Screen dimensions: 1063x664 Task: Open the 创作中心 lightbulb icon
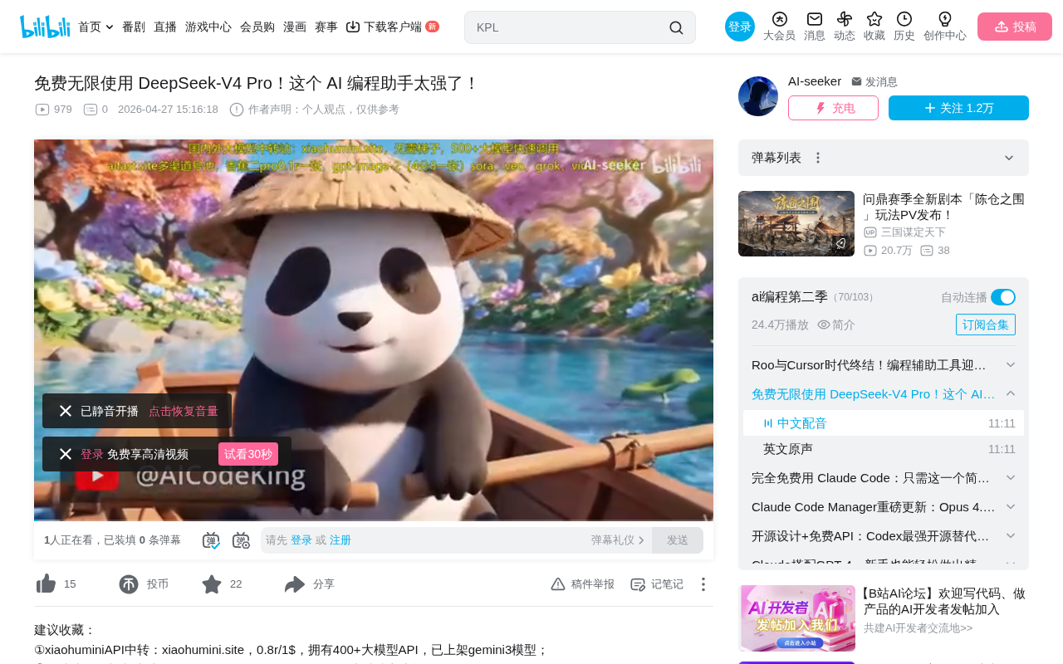tap(945, 19)
